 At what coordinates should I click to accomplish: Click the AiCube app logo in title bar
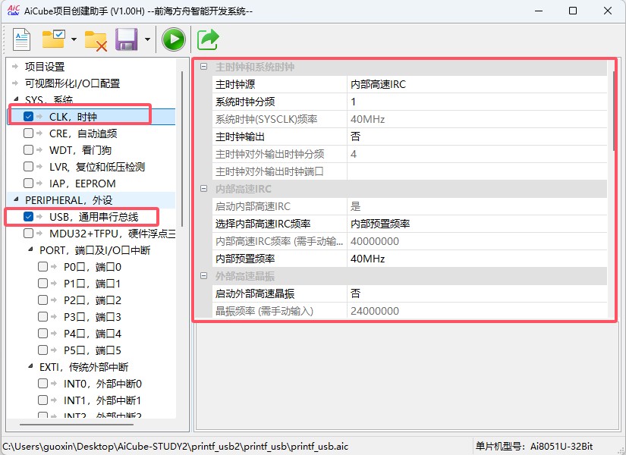(14, 10)
